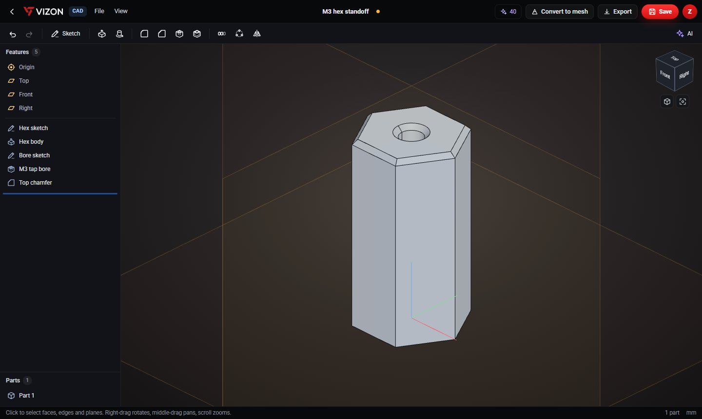The height and width of the screenshot is (419, 702).
Task: Click the CAD mode badge
Action: (78, 11)
